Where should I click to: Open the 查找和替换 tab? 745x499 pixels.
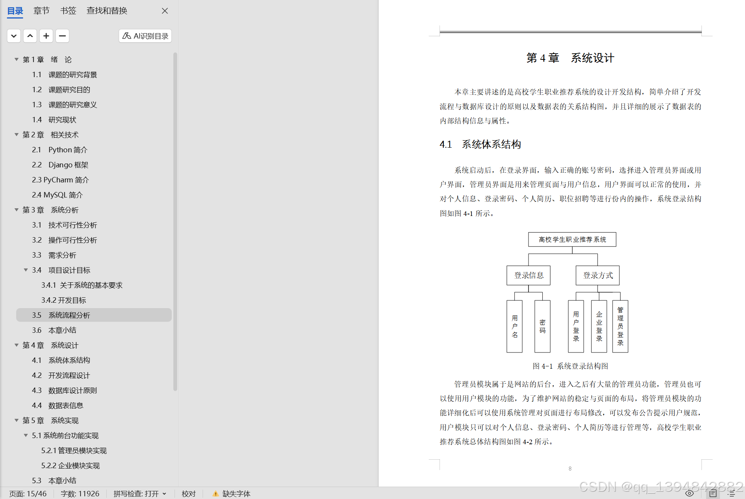tap(107, 11)
